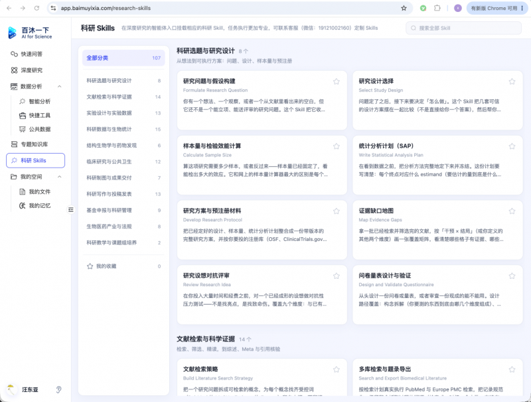Bookmark this page with the star icon

(404, 8)
